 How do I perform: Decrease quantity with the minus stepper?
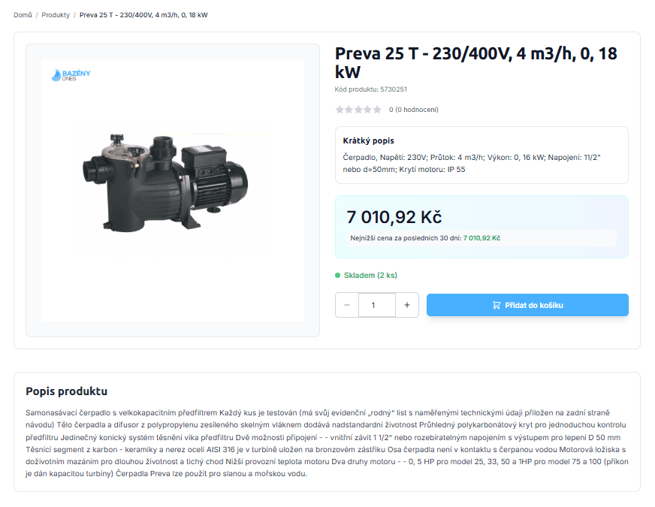point(346,305)
